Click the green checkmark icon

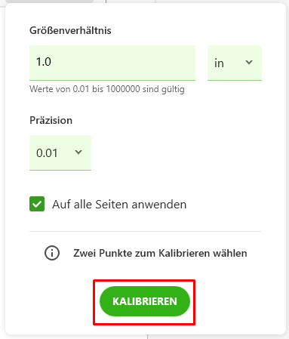(x=37, y=204)
